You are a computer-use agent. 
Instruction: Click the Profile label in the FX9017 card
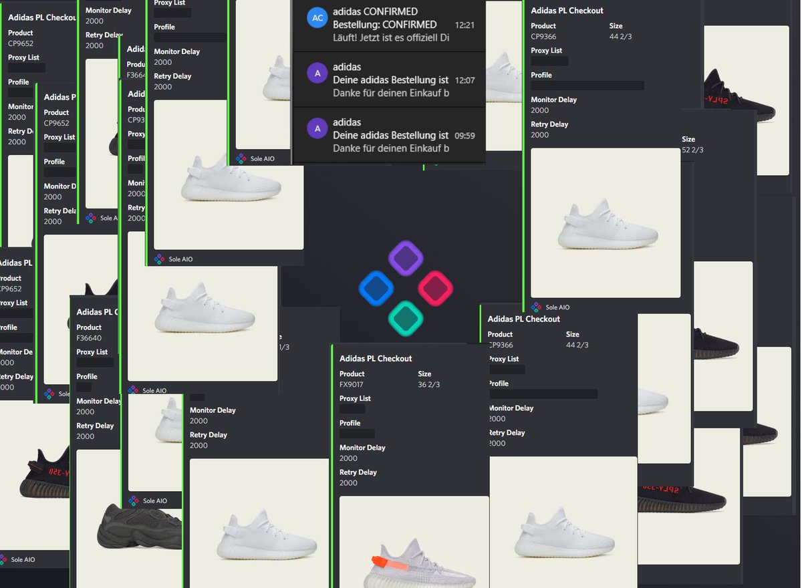[x=350, y=423]
